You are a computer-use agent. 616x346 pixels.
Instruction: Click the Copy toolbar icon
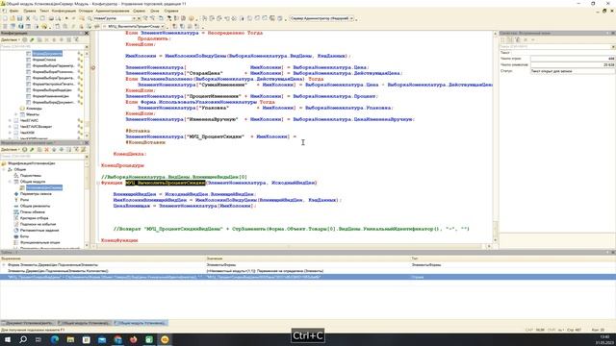35,18
